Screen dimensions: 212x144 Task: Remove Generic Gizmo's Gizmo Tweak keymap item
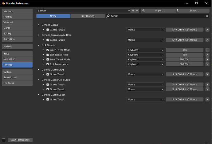(x=207, y=30)
